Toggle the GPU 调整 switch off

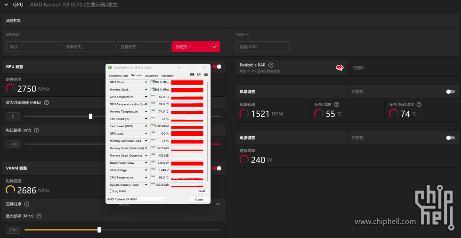(217, 67)
